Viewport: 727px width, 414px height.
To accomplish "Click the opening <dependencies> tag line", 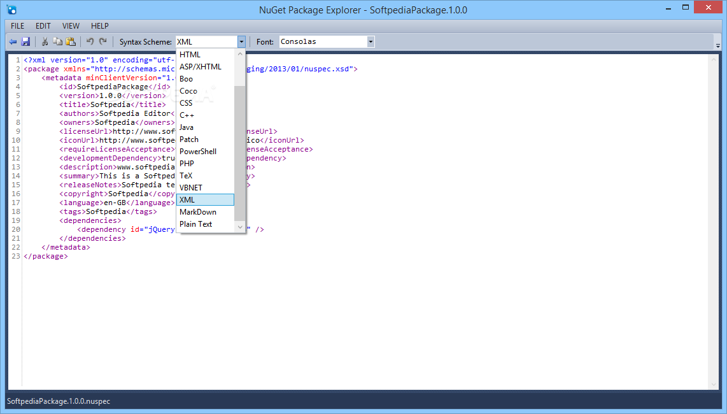I will (x=90, y=220).
